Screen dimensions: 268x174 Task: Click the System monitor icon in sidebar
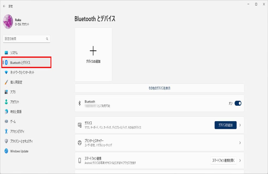(6, 53)
